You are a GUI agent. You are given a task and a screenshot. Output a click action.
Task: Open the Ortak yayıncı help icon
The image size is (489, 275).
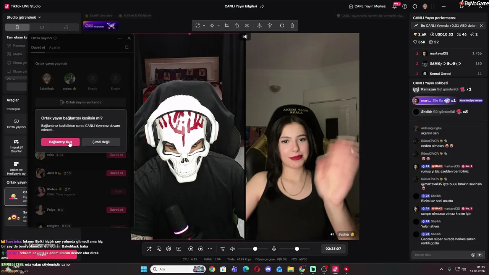point(55,38)
